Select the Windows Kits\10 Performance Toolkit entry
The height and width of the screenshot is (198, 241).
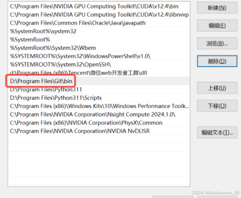tap(99, 106)
